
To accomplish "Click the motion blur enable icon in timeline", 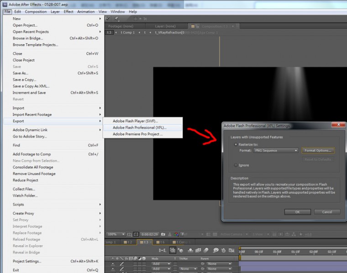I will [x=205, y=250].
